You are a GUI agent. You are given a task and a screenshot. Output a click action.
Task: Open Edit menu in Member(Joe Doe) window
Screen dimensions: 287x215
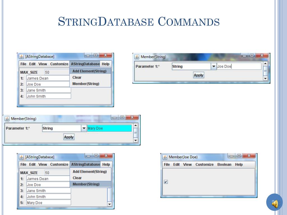[x=177, y=165]
